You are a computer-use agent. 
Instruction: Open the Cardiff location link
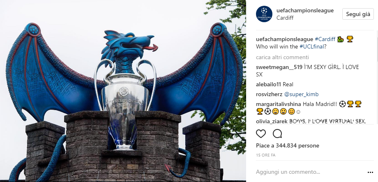[285, 18]
